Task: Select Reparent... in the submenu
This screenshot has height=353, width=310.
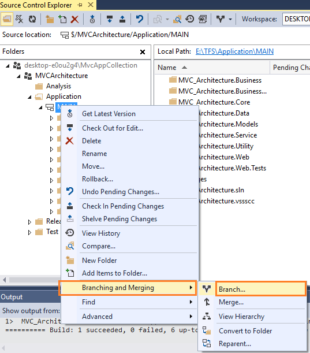Action: [x=252, y=344]
